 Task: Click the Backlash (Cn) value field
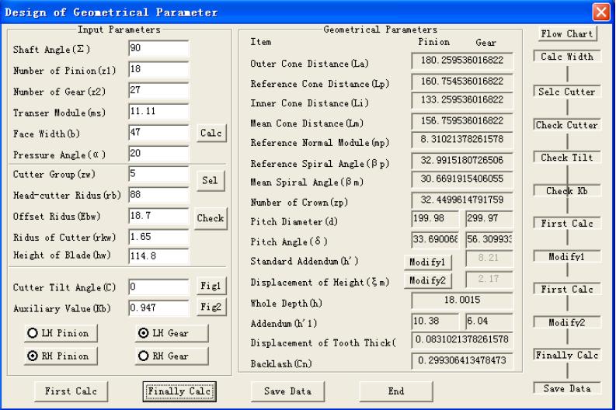pyautogui.click(x=462, y=361)
